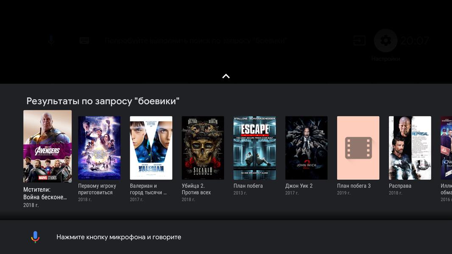452x254 pixels.
Task: Choose the Sicario 2 poster
Action: [x=203, y=148]
